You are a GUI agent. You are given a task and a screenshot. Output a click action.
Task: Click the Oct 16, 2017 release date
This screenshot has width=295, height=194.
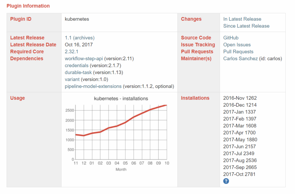(x=79, y=45)
